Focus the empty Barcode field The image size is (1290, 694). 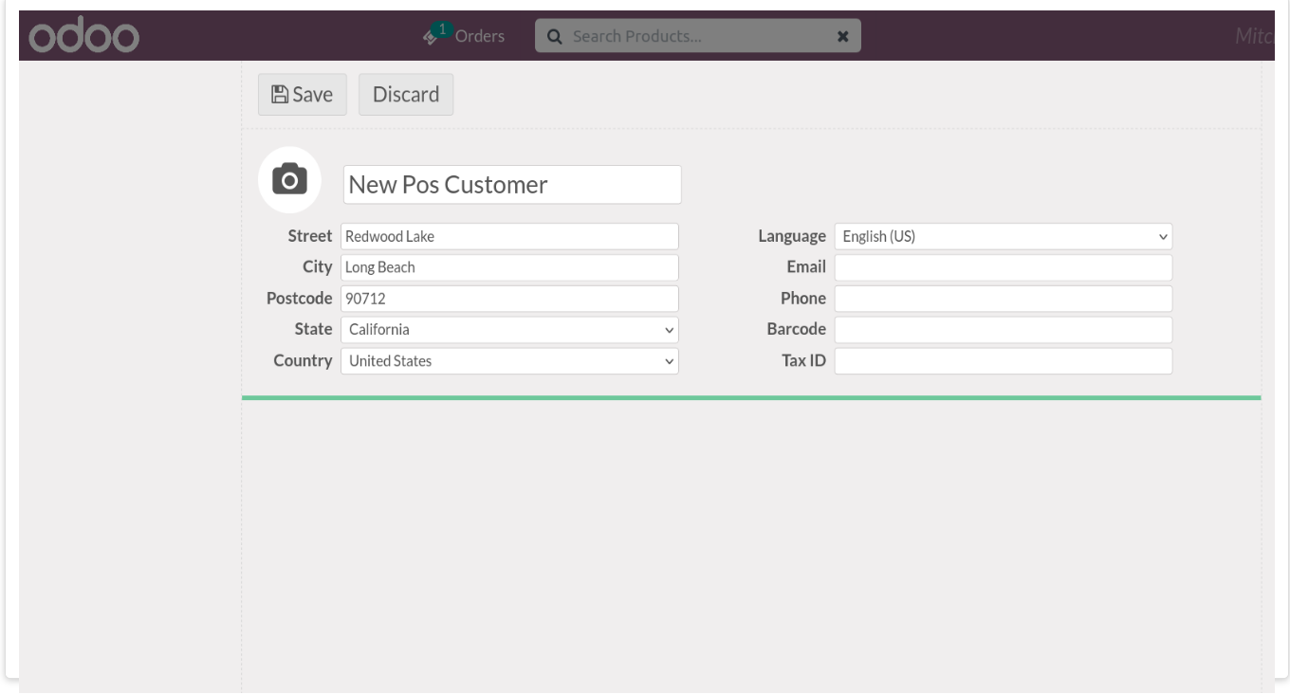pos(1004,330)
